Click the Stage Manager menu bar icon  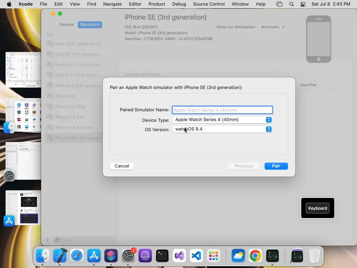(x=279, y=4)
